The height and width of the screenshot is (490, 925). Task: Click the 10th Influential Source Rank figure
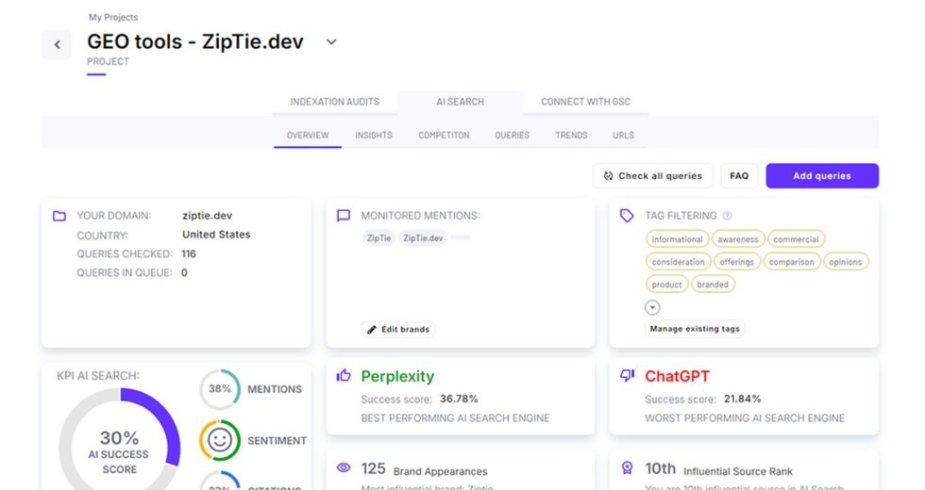click(x=660, y=469)
